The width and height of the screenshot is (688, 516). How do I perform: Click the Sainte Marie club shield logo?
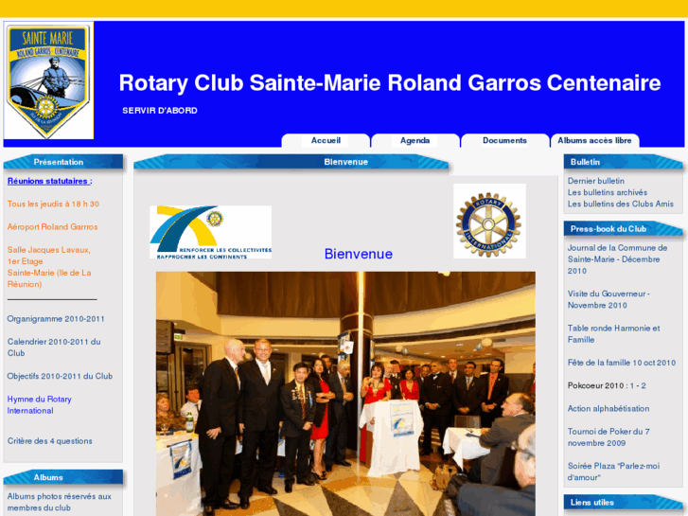pyautogui.click(x=48, y=80)
